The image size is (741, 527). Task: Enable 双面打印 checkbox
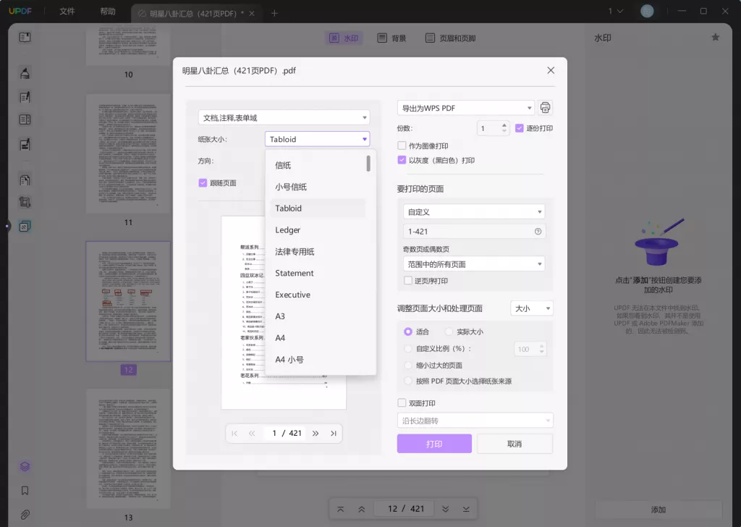click(x=402, y=403)
